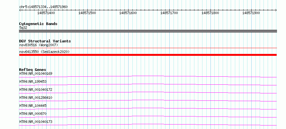
Task: Click ruler coordinate 148571900
Action: tap(251, 13)
